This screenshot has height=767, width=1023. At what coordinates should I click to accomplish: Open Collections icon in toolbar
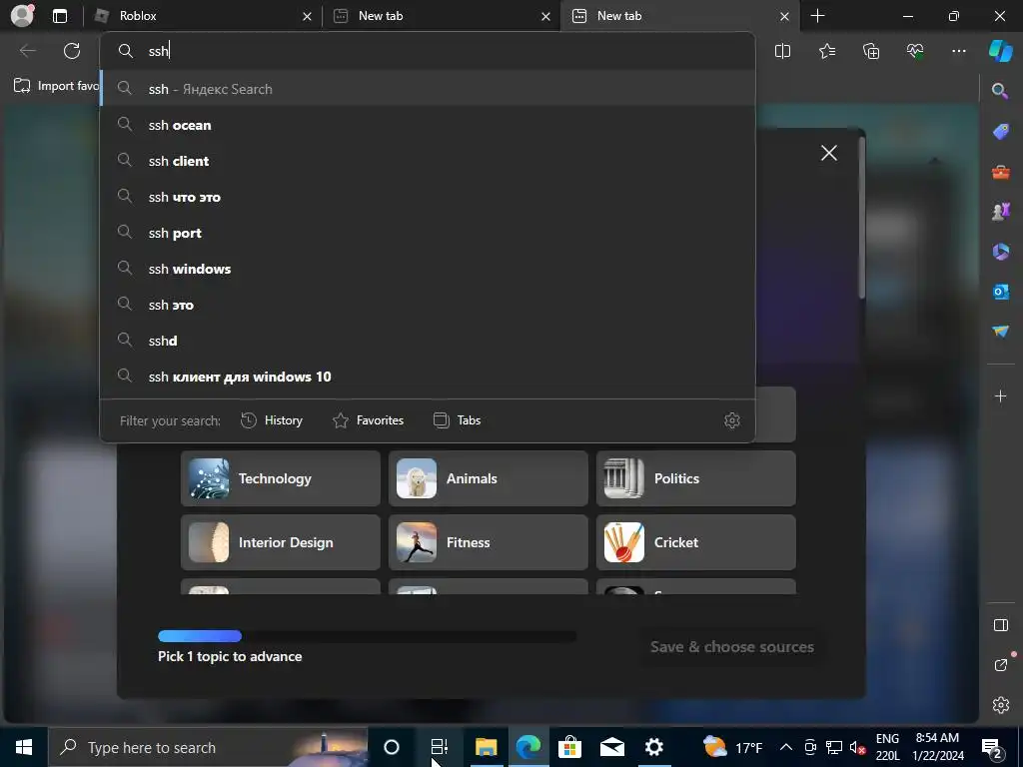[x=871, y=51]
